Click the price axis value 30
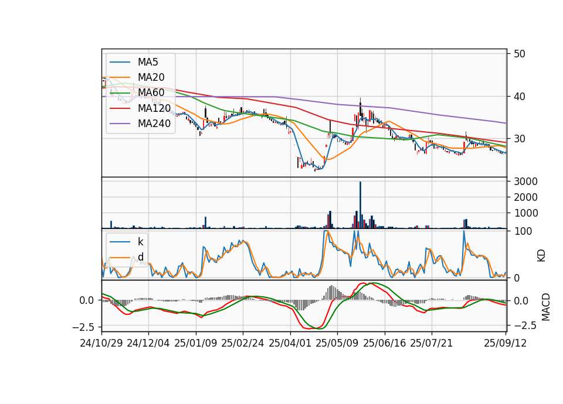 click(x=519, y=139)
